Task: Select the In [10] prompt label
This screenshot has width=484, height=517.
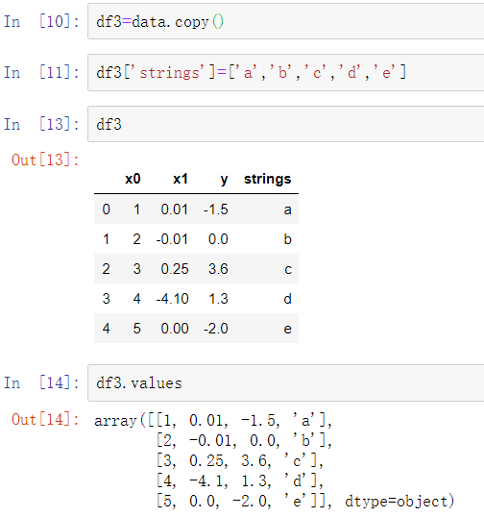Action: pos(41,22)
